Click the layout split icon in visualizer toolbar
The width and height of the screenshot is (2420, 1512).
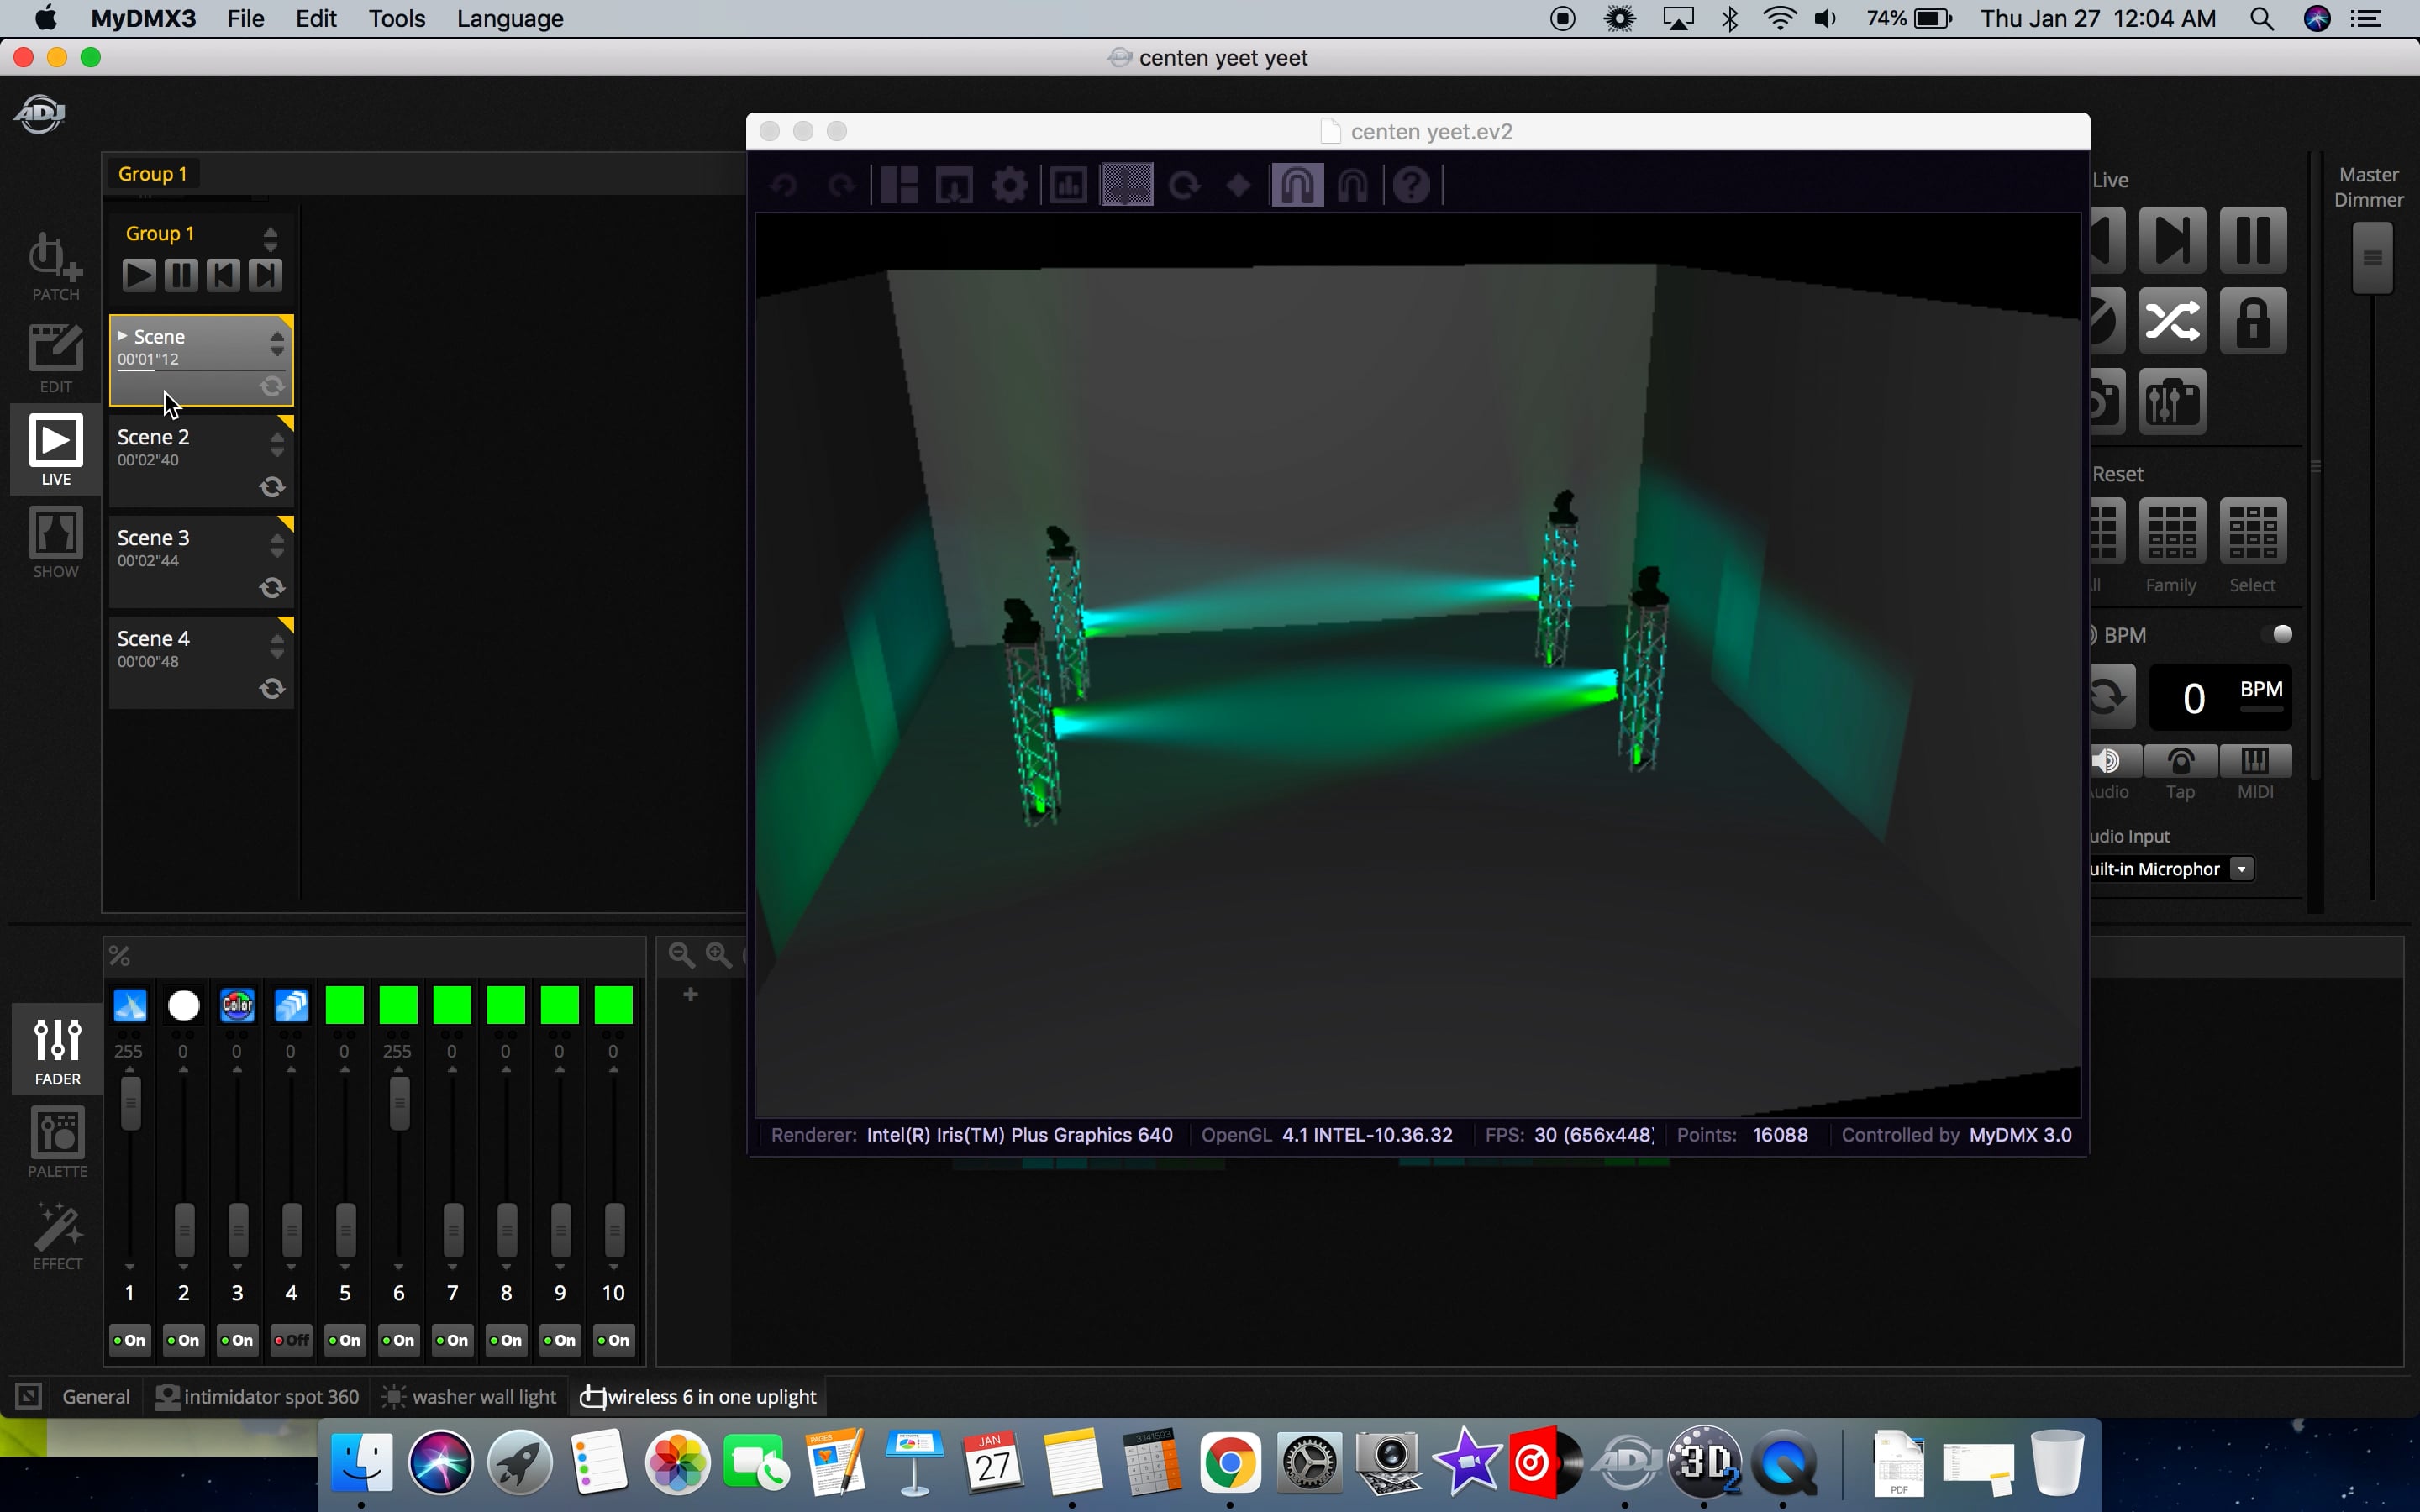899,185
